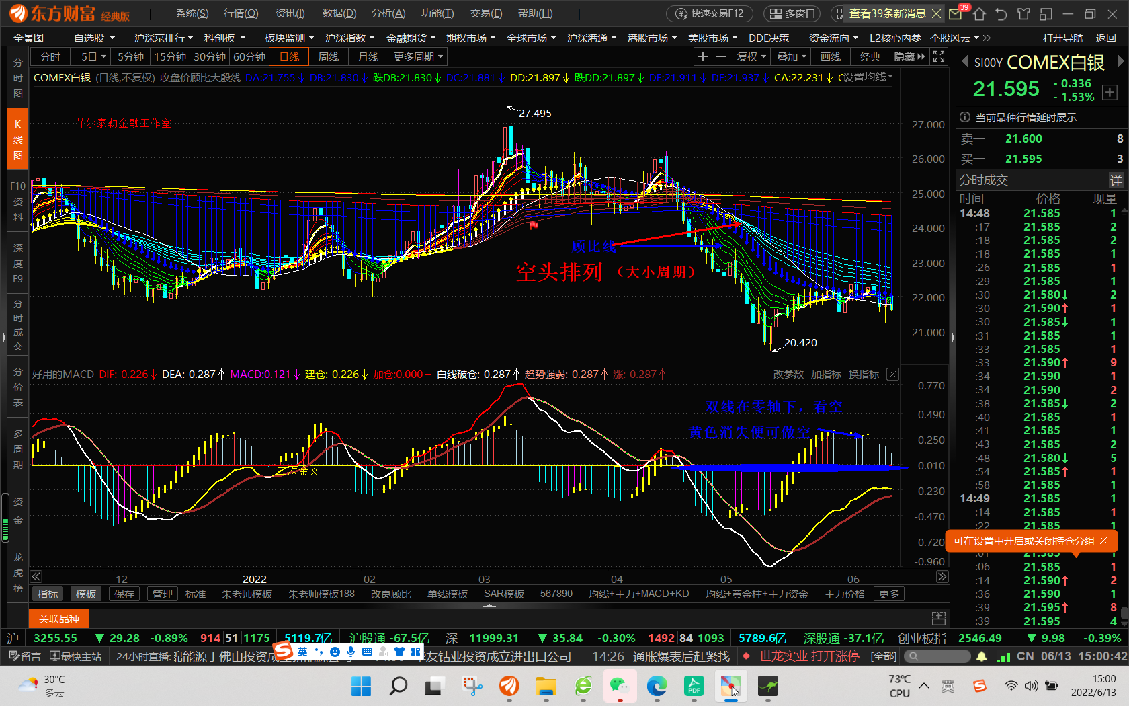Select 月线 monthly period
1129x706 pixels.
pos(368,57)
